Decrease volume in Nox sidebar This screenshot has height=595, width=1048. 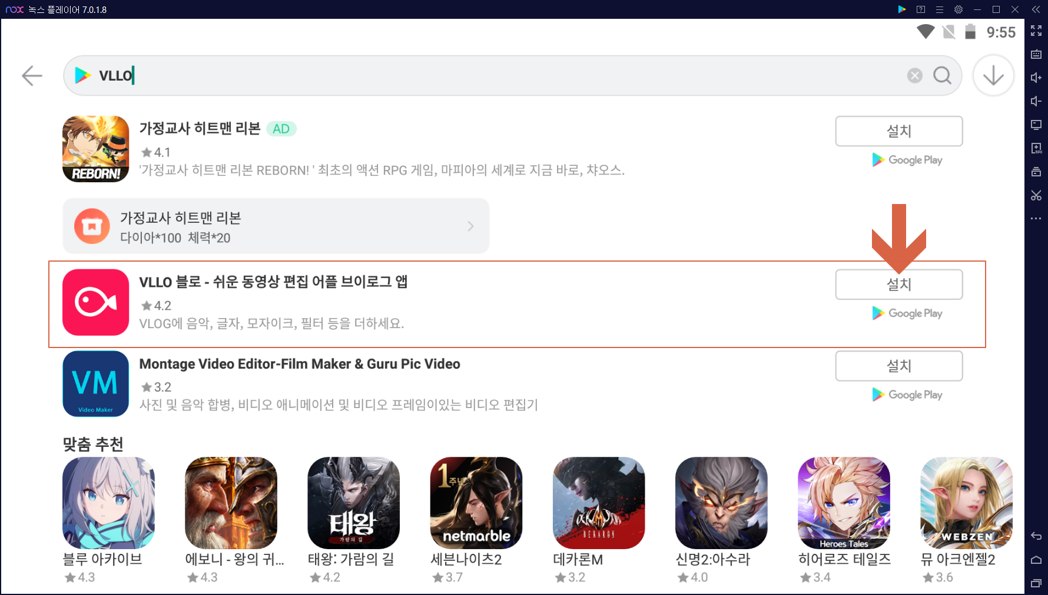click(x=1036, y=101)
